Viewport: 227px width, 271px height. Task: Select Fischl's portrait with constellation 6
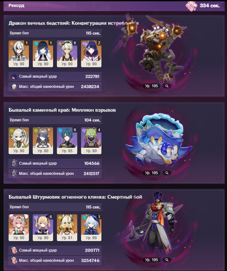pos(43,228)
